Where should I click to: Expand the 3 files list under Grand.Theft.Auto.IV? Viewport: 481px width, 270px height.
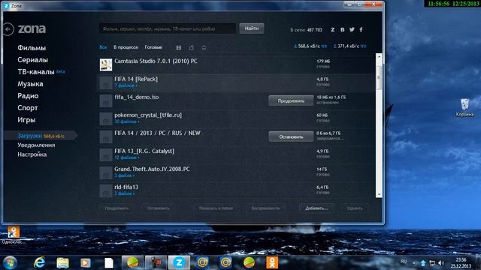pos(124,175)
